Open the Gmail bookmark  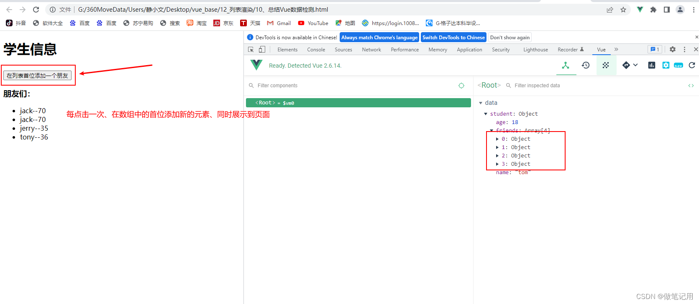point(279,23)
